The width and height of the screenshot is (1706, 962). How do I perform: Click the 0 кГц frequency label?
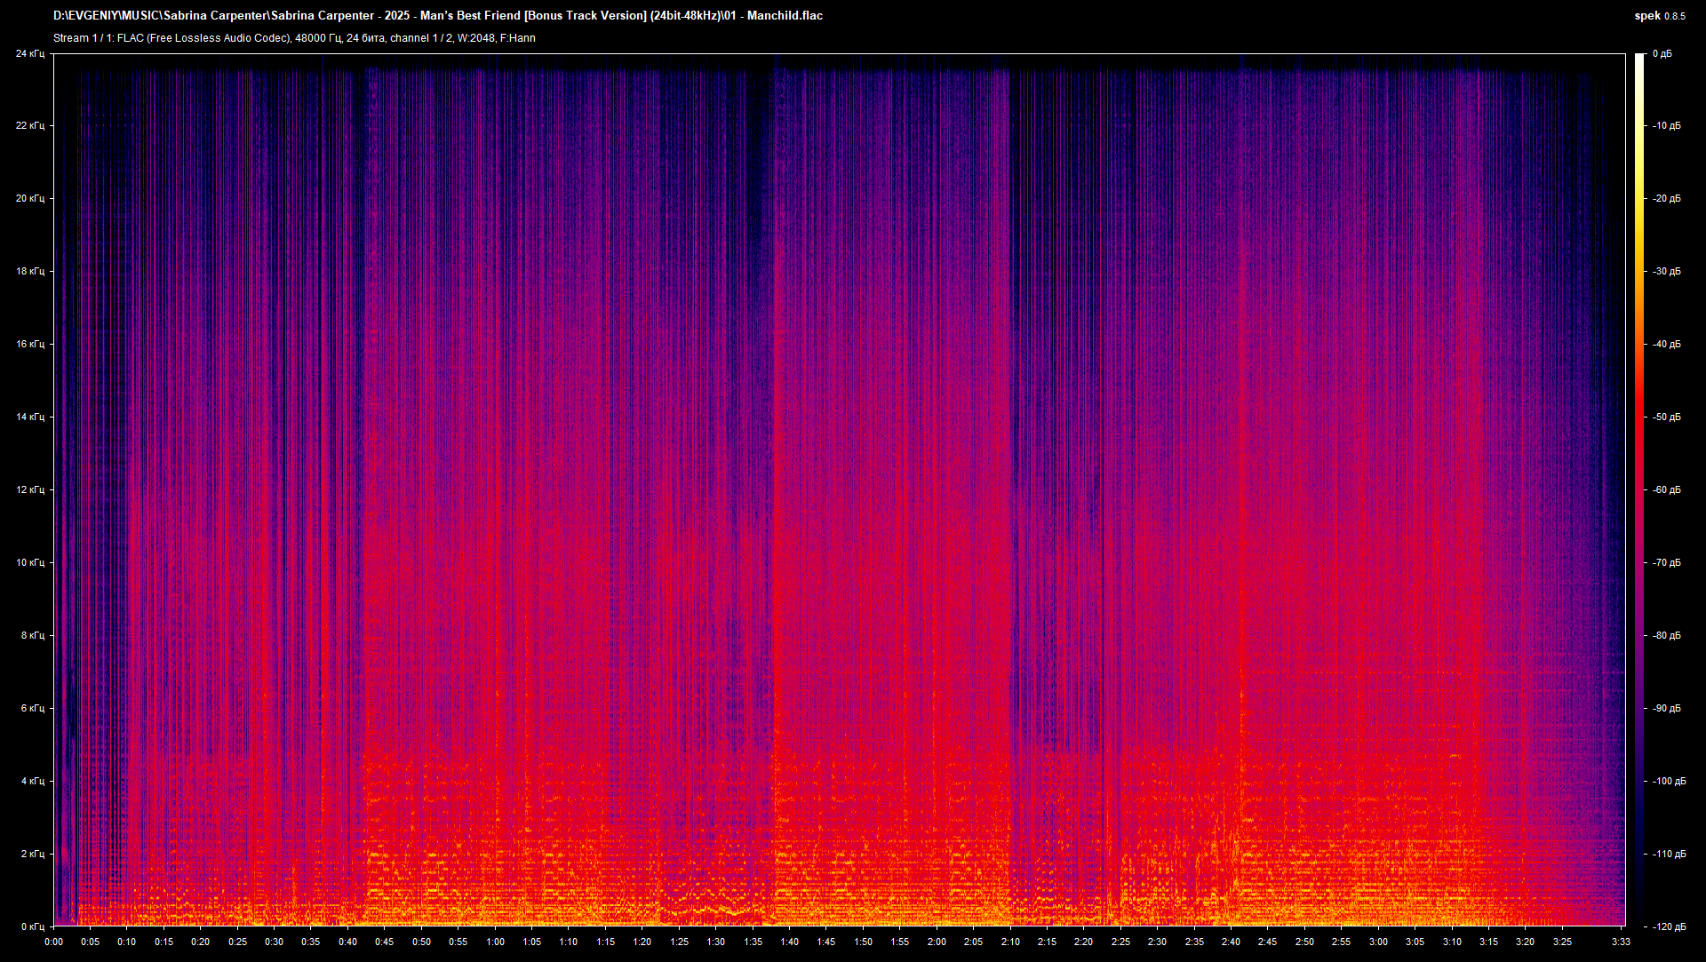32,926
